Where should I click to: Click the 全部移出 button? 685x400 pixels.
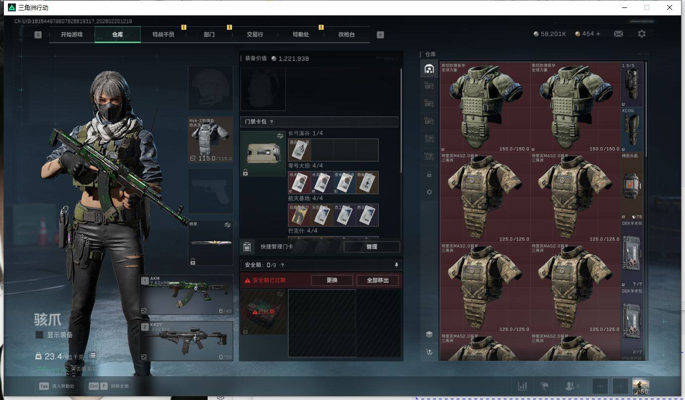(378, 280)
